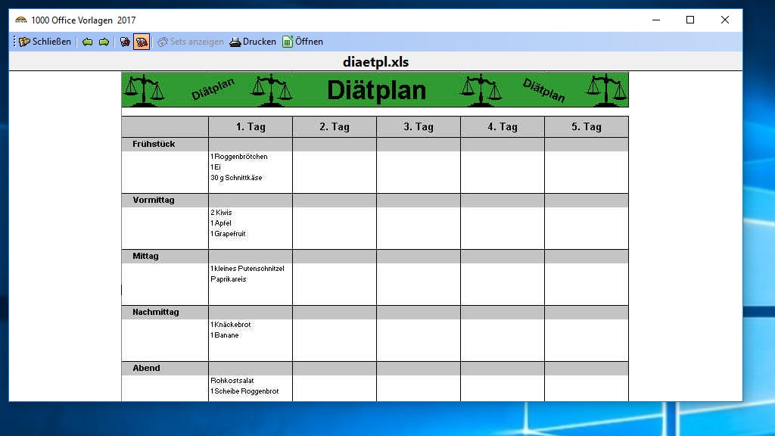This screenshot has height=436, width=775.
Task: Click the Frühstück row label
Action: click(x=154, y=144)
